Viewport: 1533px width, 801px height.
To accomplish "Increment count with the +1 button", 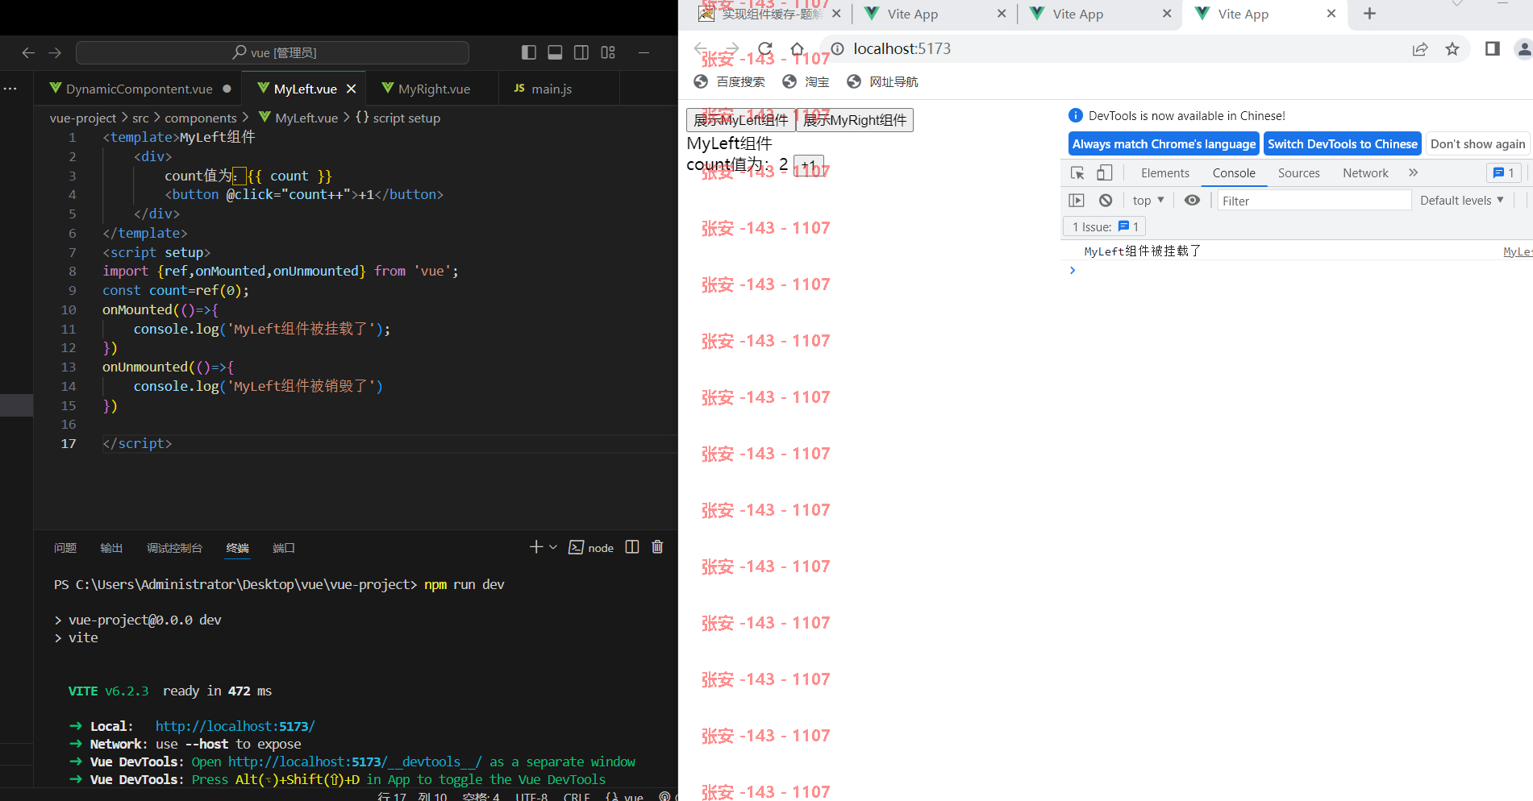I will 809,165.
